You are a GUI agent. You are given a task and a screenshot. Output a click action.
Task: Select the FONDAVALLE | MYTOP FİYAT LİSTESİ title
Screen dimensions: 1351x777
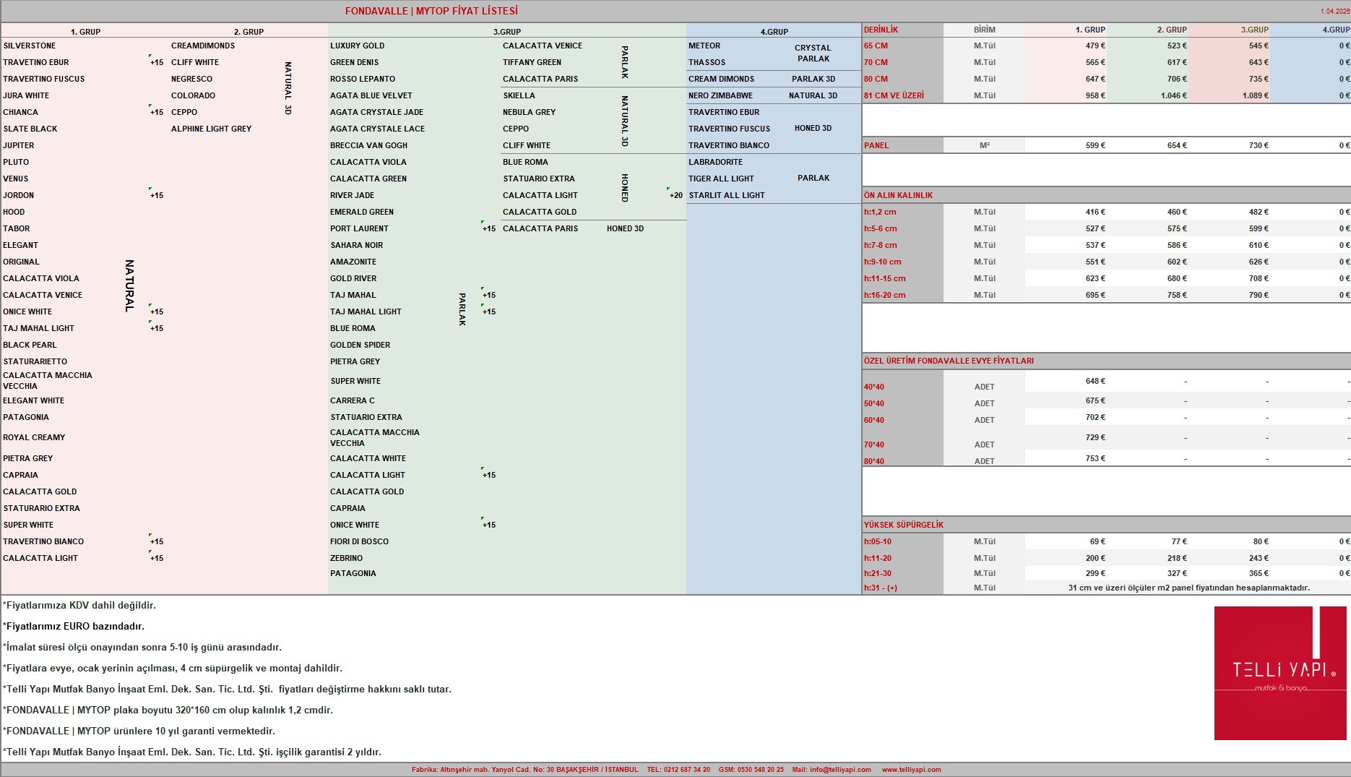431,11
